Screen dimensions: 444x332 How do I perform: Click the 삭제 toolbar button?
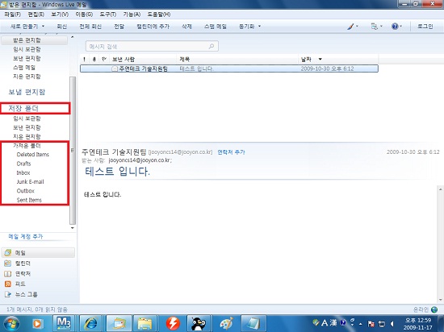coord(187,27)
